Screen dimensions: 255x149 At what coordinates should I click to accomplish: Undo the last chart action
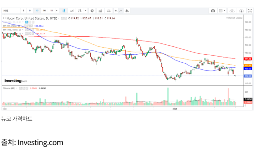[x=116, y=11]
